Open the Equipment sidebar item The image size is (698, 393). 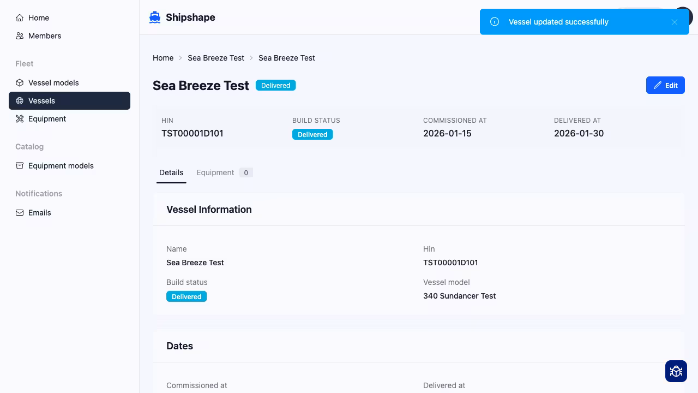pyautogui.click(x=69, y=119)
